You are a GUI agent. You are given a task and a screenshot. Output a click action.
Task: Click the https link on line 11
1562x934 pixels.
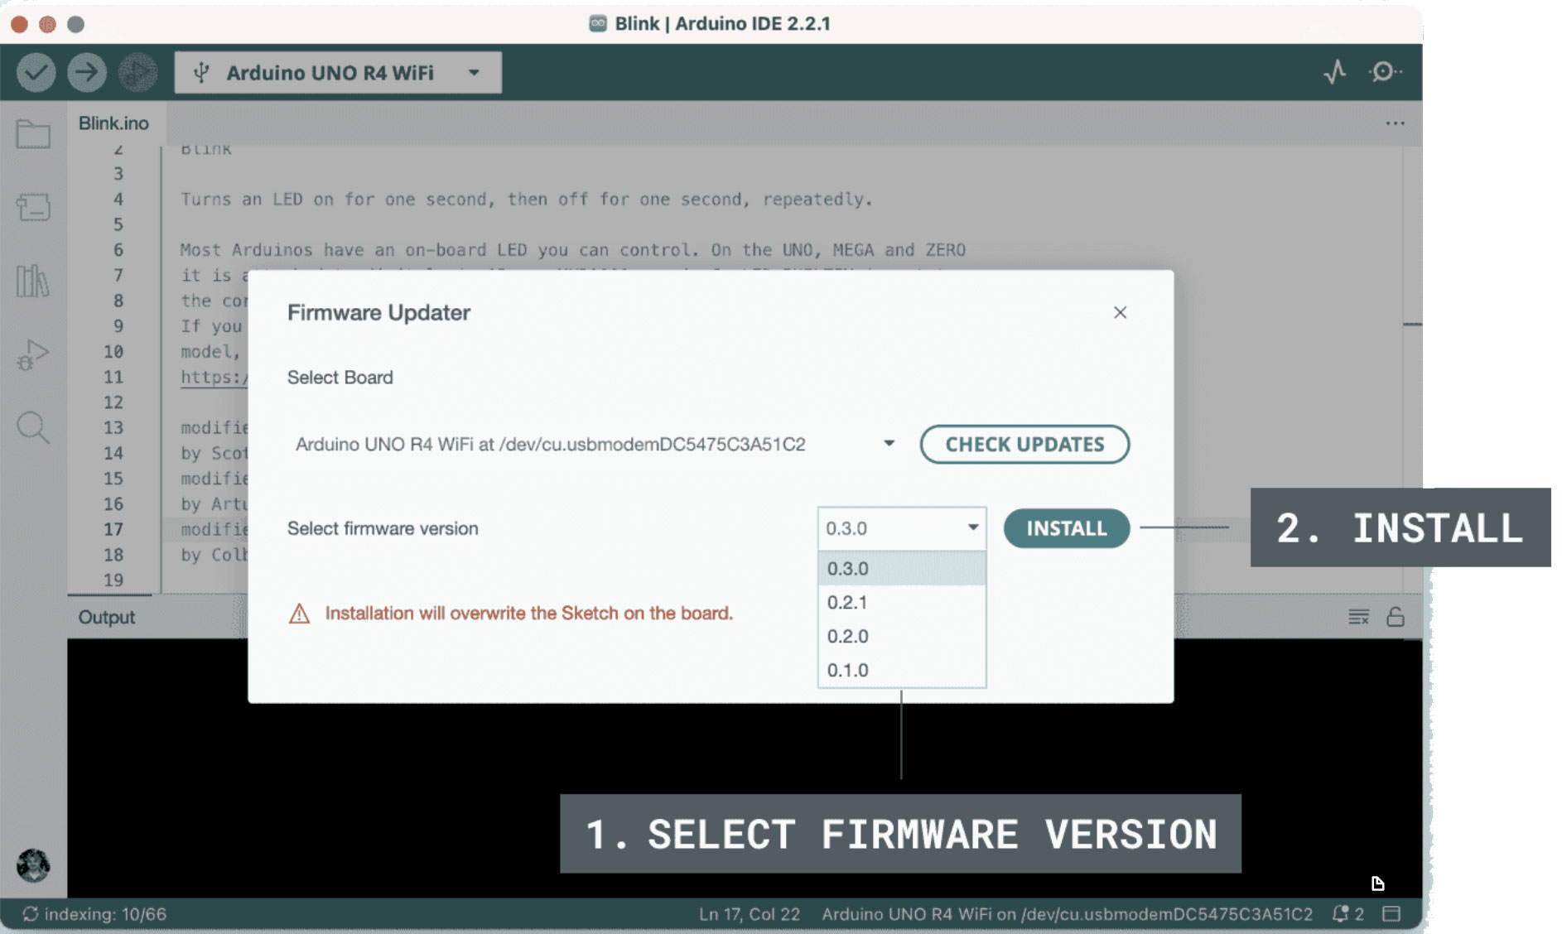point(214,378)
